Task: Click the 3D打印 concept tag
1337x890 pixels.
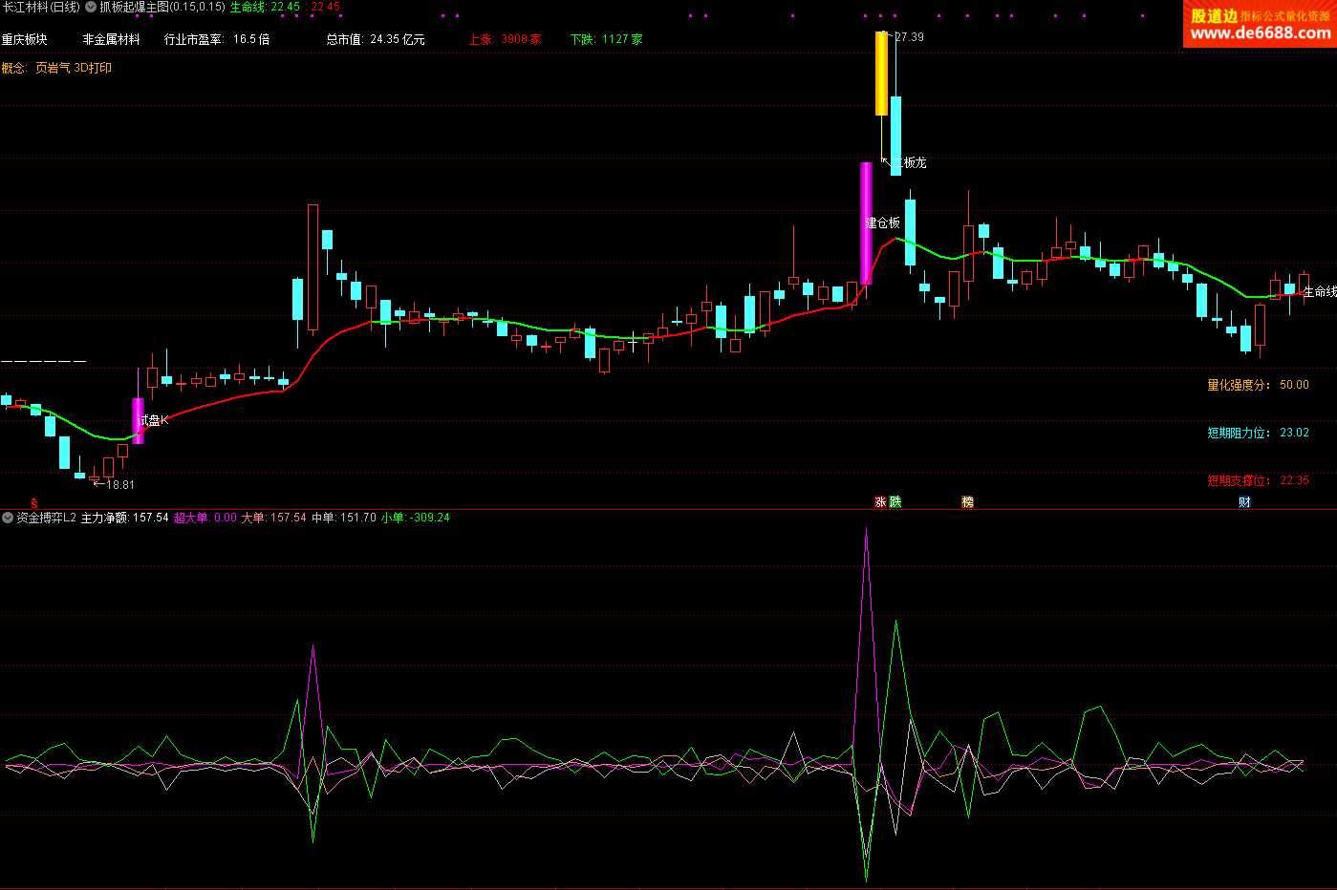Action: point(94,68)
